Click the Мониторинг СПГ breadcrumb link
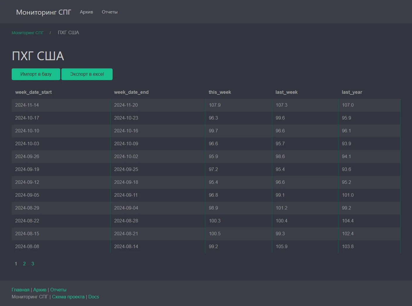 coord(27,33)
